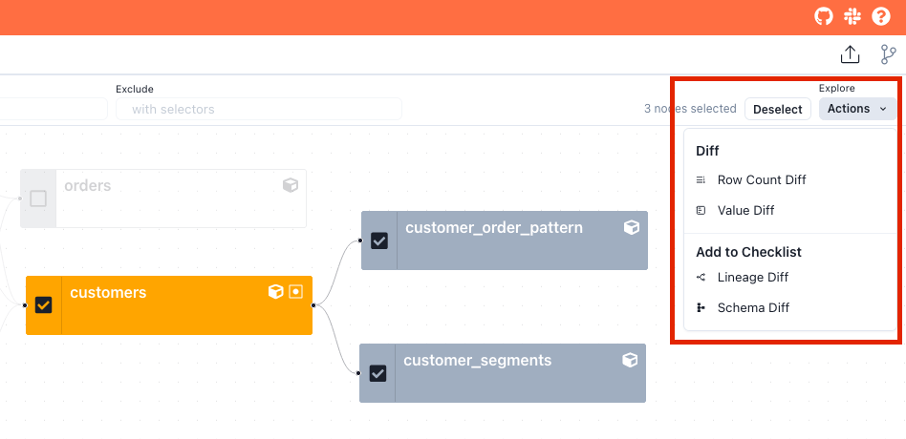The image size is (906, 439).
Task: Focus the Exclude selectors input field
Action: [258, 109]
